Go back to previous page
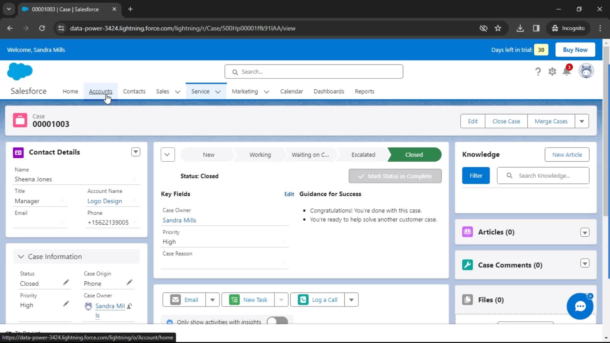The width and height of the screenshot is (610, 343). [x=10, y=28]
